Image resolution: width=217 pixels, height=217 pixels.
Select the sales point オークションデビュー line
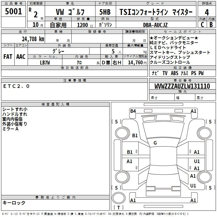174,38
